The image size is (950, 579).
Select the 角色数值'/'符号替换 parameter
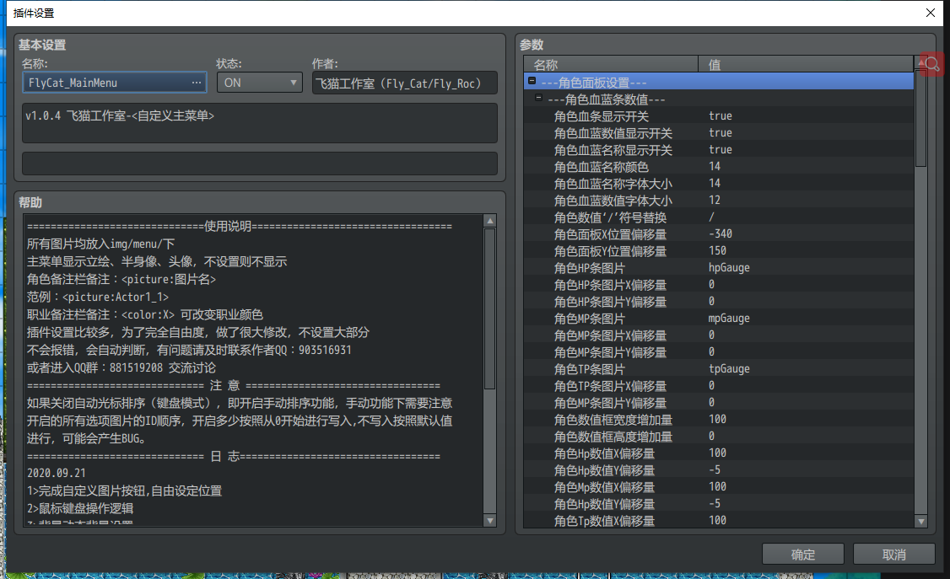(x=719, y=217)
